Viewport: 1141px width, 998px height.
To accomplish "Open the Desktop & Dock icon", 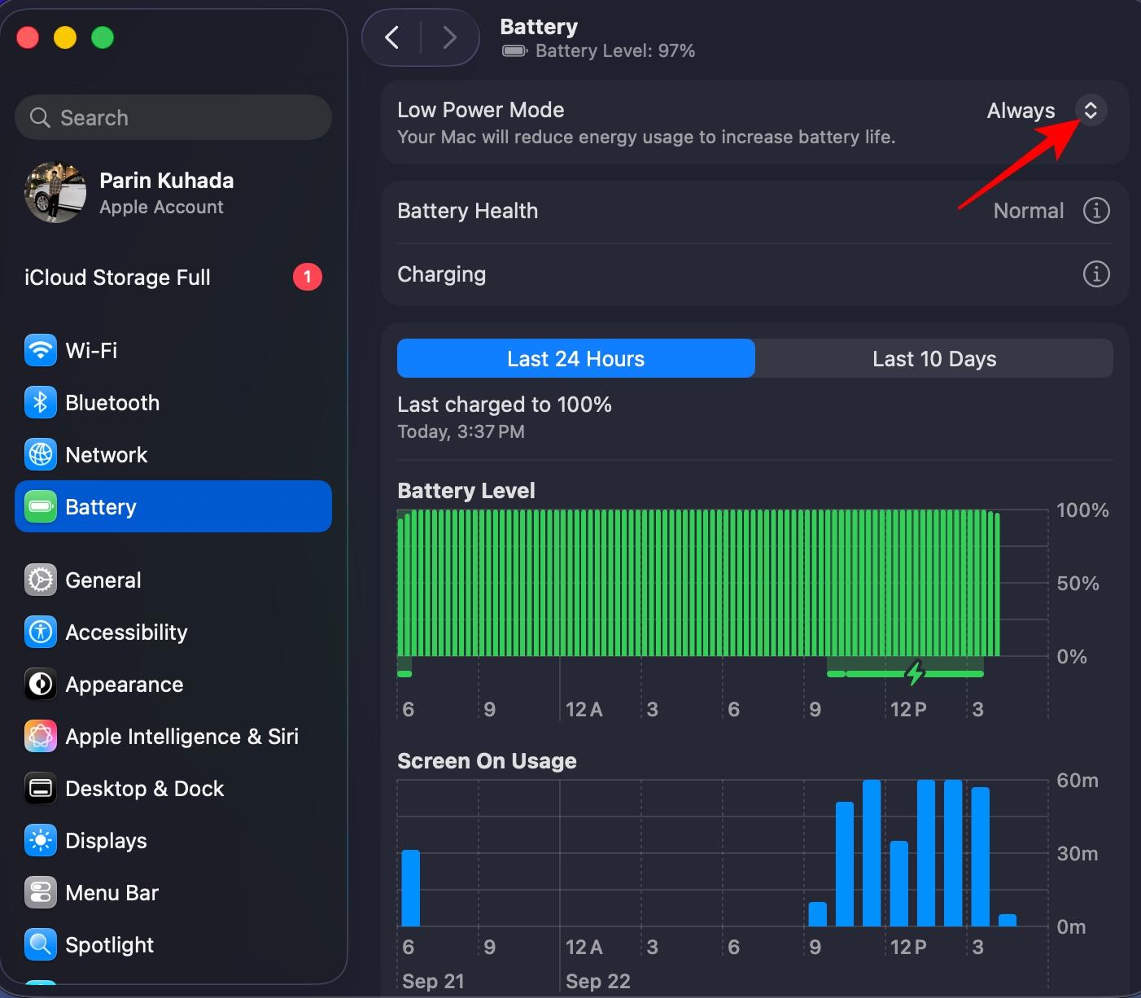I will (41, 789).
